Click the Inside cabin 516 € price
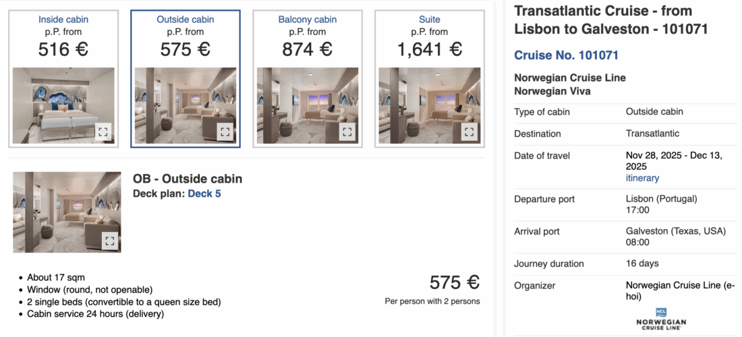Image resolution: width=742 pixels, height=337 pixels. (63, 49)
